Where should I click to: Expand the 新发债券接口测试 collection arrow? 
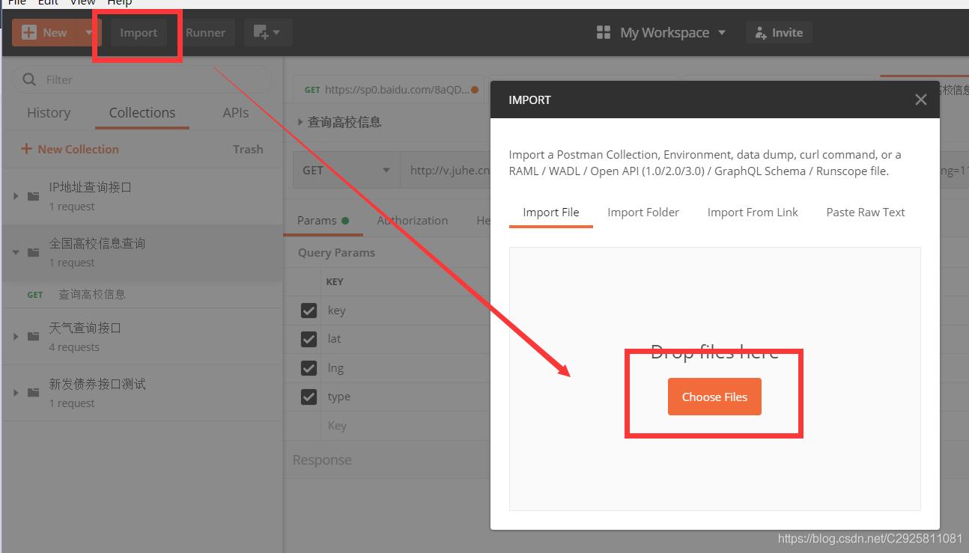(16, 393)
